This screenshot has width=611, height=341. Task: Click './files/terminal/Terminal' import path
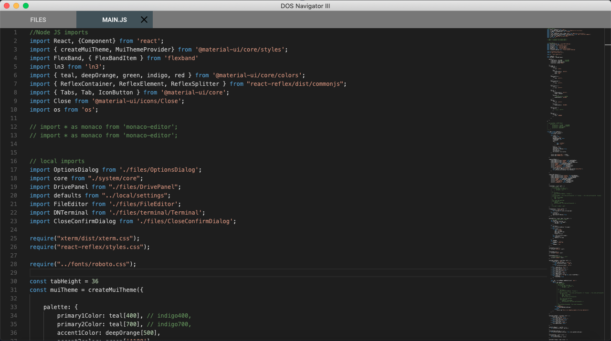coord(156,213)
